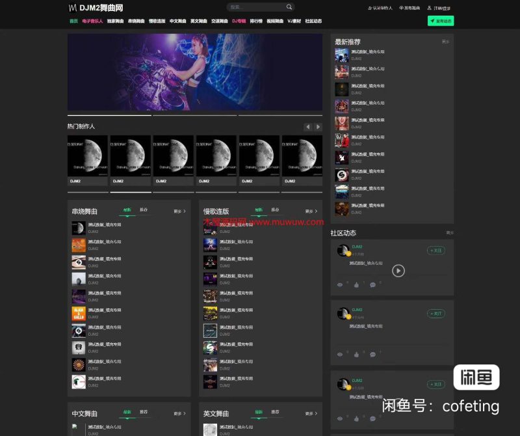Open the yellow ALASA GALLO track cover
520x436 pixels.
(79, 314)
